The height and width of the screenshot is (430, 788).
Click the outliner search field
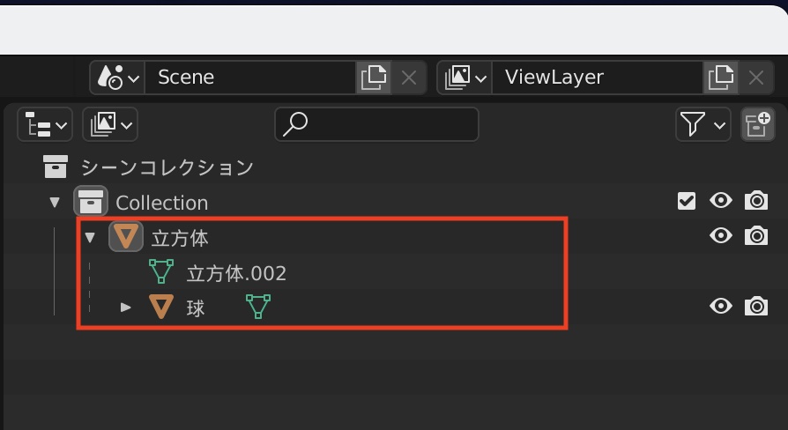tap(376, 125)
